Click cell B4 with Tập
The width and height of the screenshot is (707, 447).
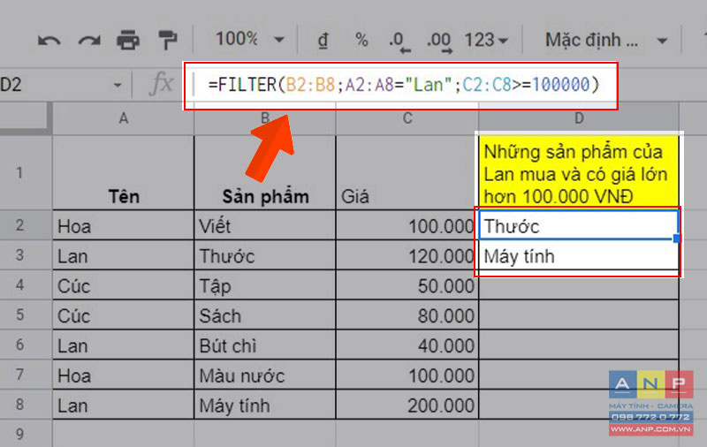[265, 284]
